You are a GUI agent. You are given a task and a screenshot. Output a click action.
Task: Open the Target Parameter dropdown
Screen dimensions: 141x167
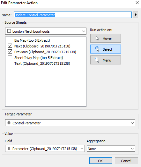(70, 123)
